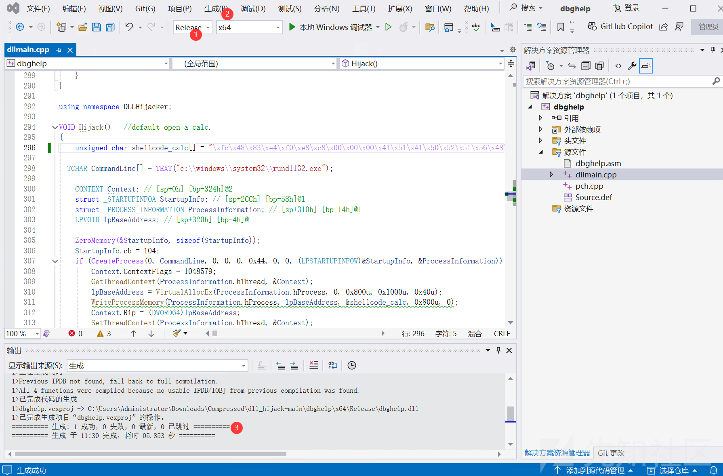Toggle auto-hide pin on Output panel
Image resolution: width=723 pixels, height=476 pixels.
click(x=498, y=350)
